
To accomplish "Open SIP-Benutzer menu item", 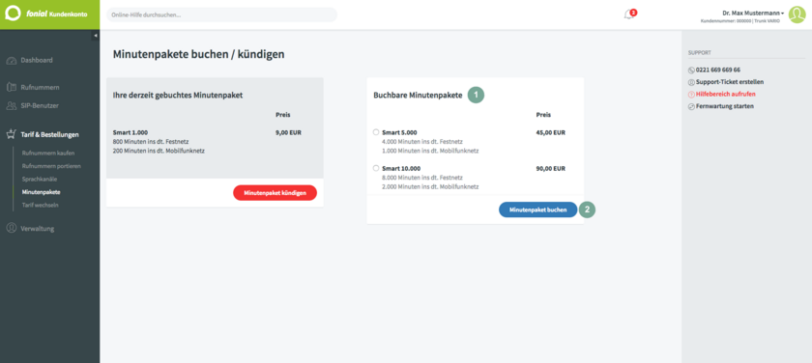I will 40,106.
